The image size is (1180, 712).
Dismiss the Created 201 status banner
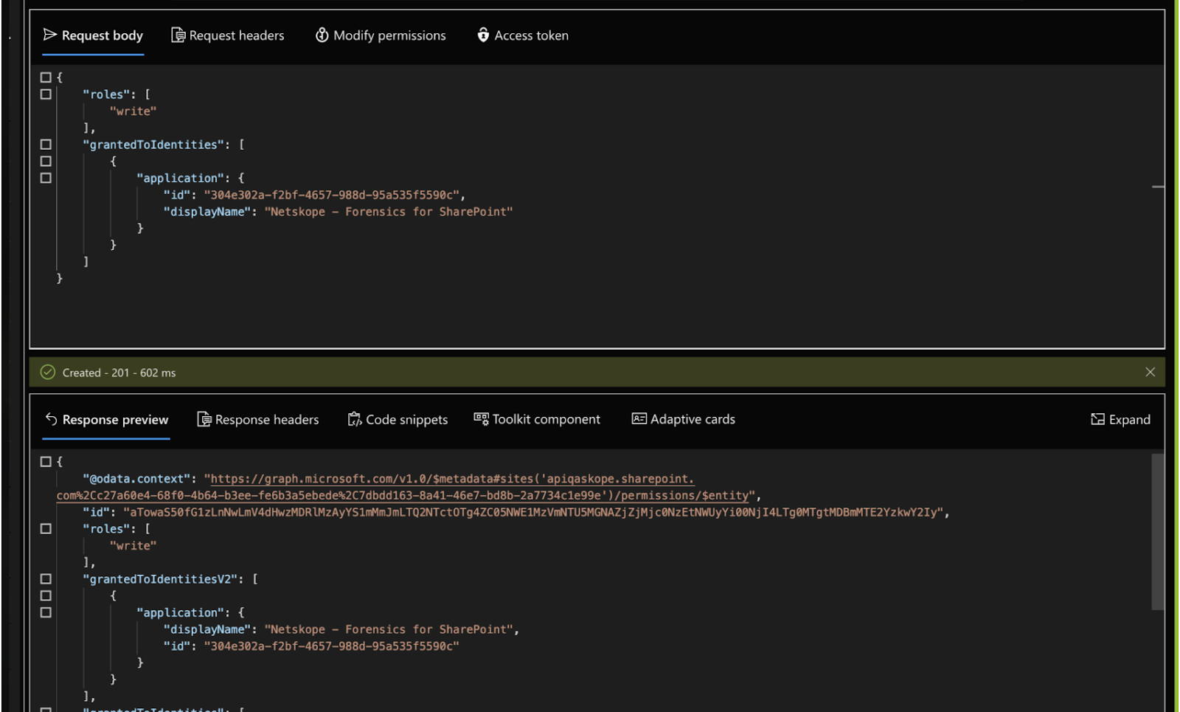pos(1150,373)
